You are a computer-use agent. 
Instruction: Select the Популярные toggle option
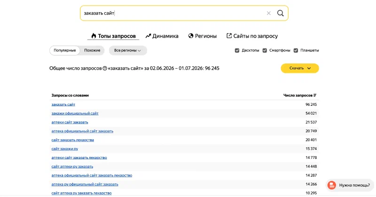65,50
